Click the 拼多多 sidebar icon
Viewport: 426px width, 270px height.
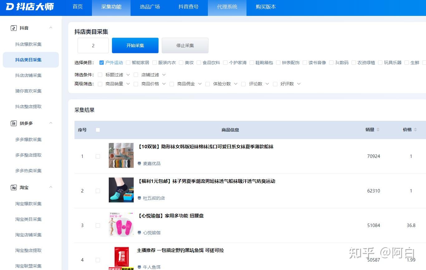pos(13,123)
